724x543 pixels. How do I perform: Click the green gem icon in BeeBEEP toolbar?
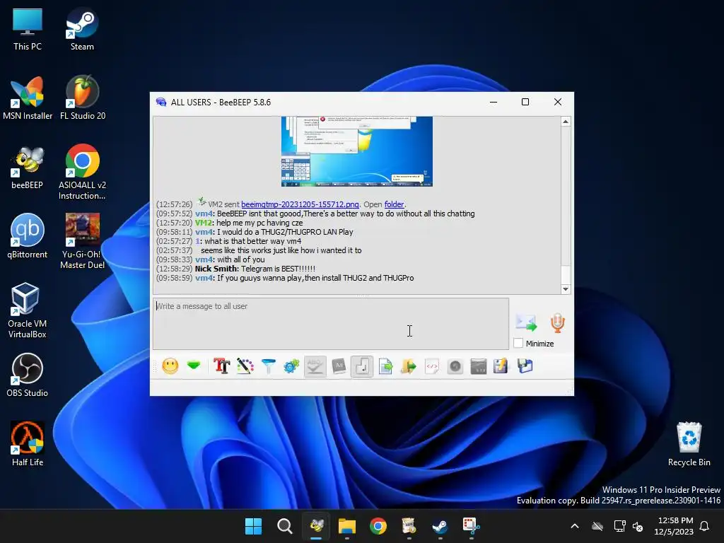pyautogui.click(x=194, y=366)
